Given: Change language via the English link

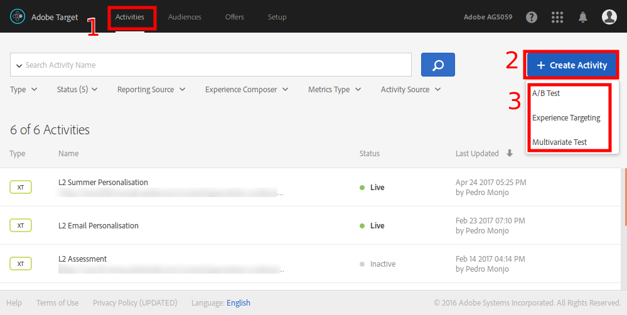Looking at the screenshot, I should 238,303.
